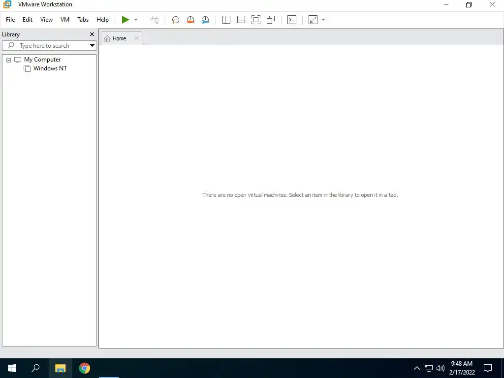This screenshot has height=378, width=504.
Task: Close the Home tab
Action: tap(136, 38)
